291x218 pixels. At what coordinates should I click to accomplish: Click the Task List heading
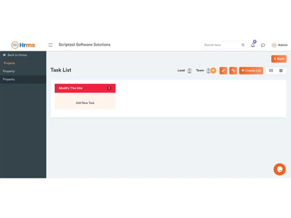click(61, 70)
